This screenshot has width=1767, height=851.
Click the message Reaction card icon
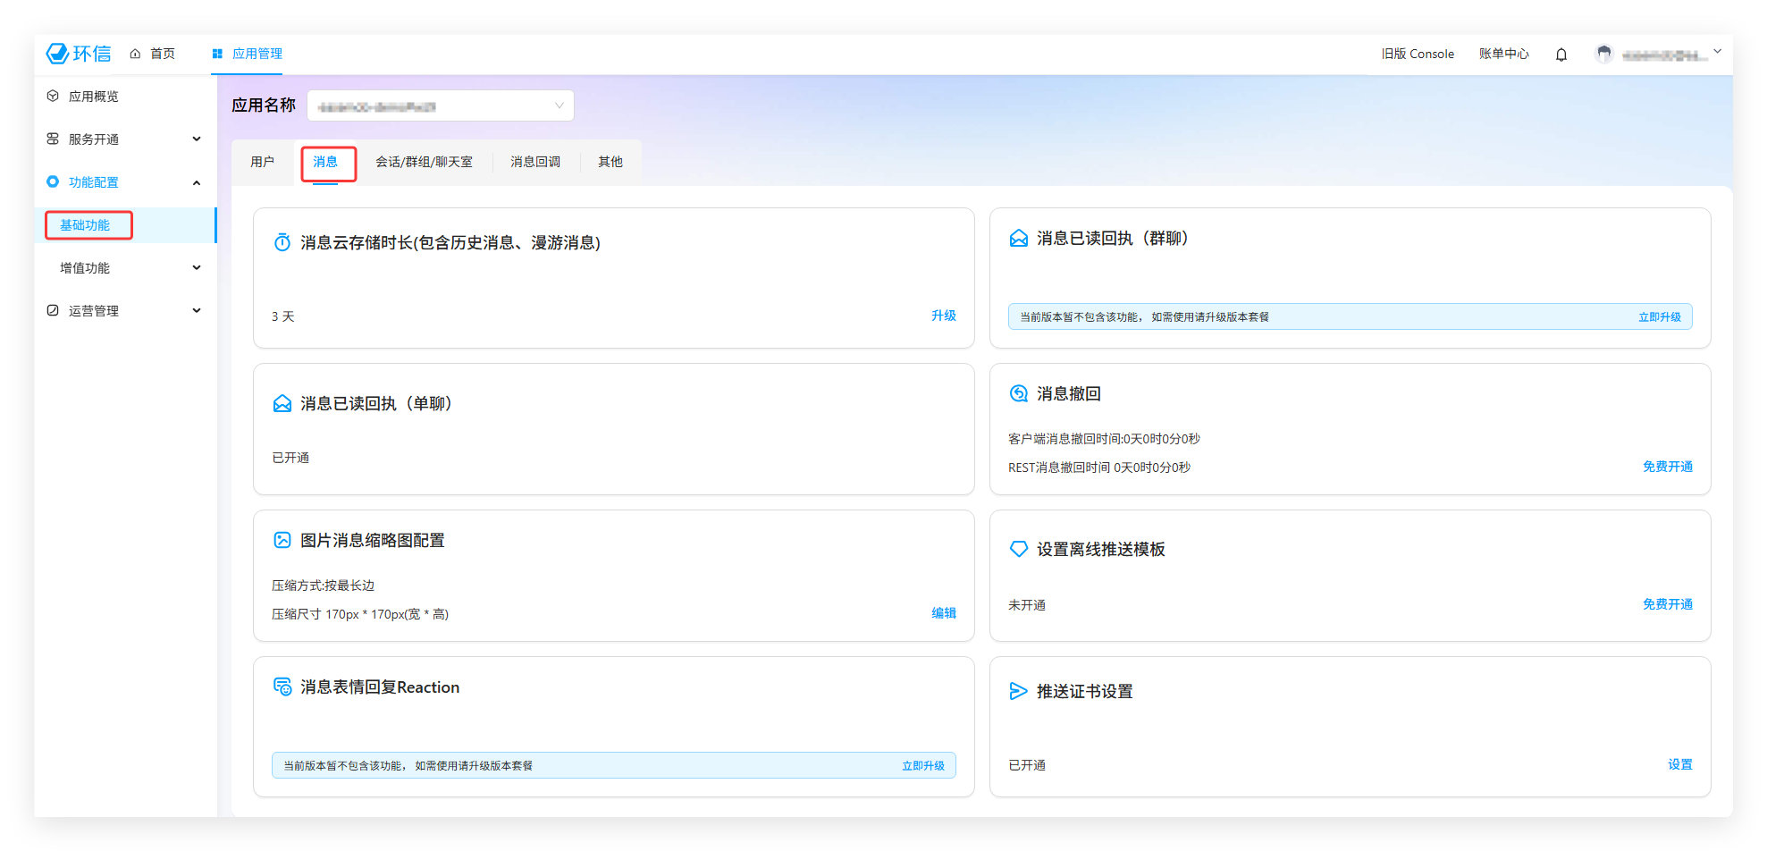tap(282, 687)
